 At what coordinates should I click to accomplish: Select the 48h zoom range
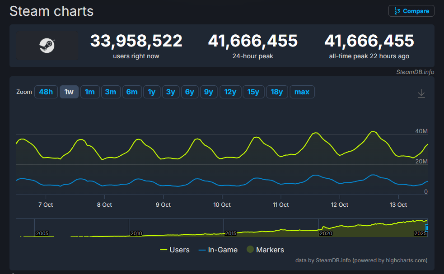tap(46, 92)
